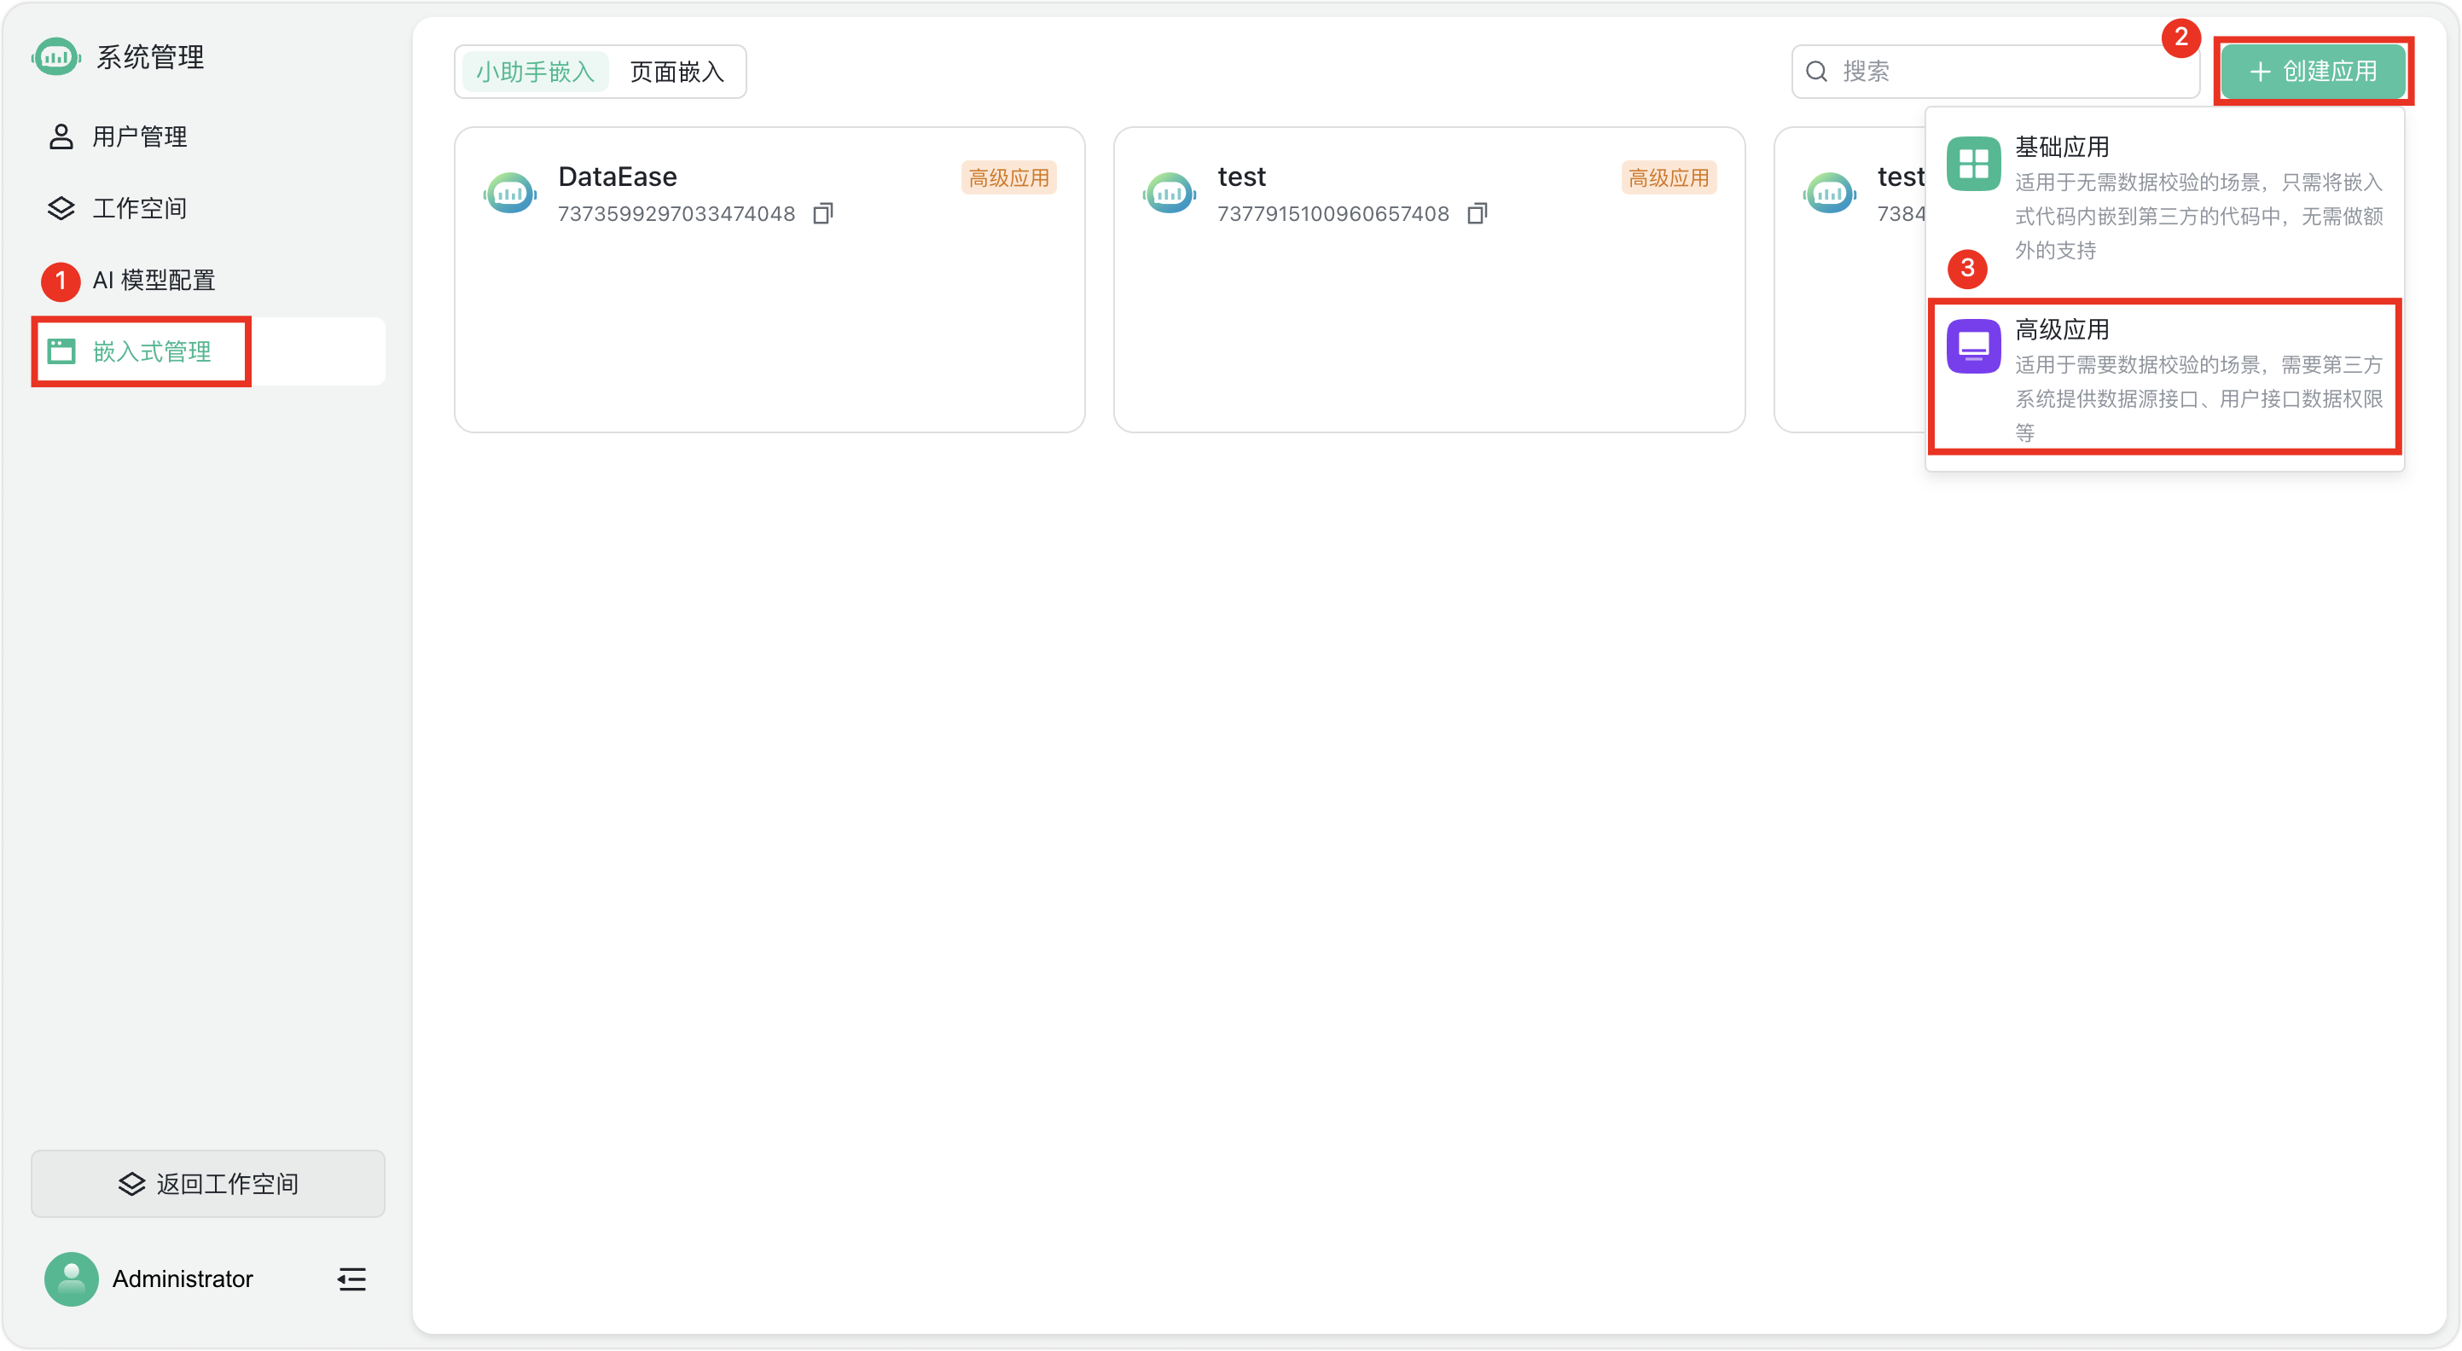Open Workspace (工作空间) in sidebar

(140, 208)
